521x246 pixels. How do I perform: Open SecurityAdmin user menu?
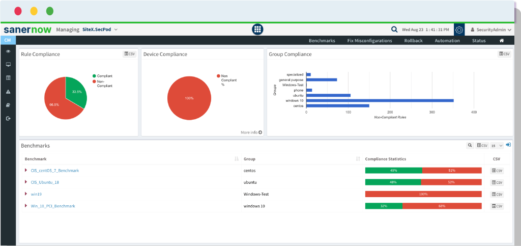tap(490, 30)
